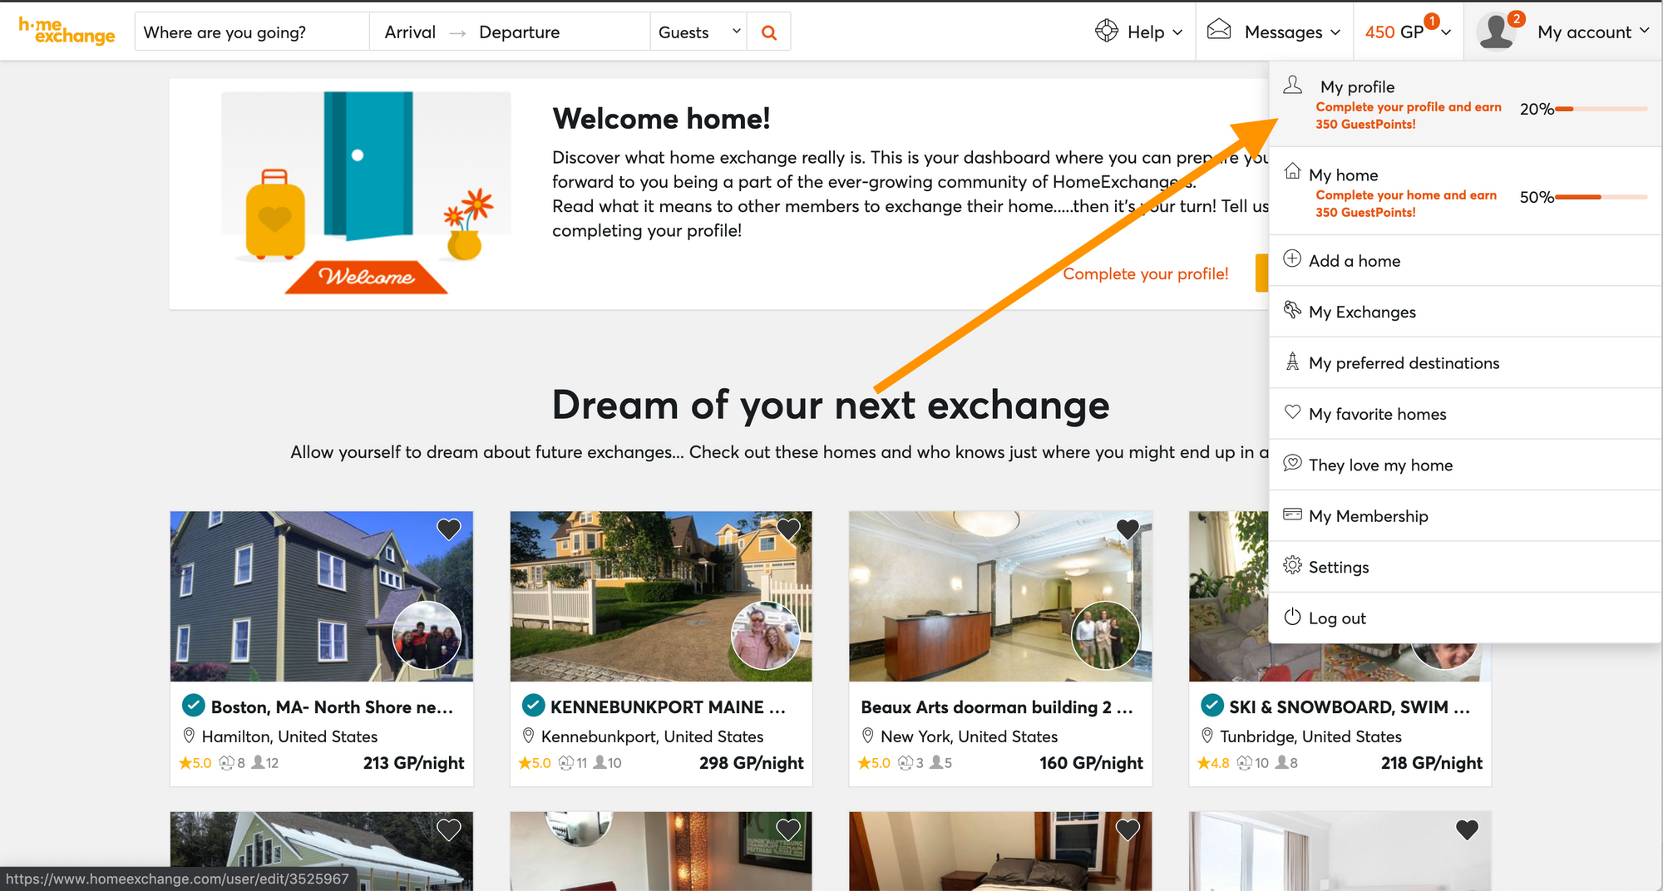Toggle favorite heart on Kennebunkport Maine listing
This screenshot has width=1663, height=891.
click(788, 529)
